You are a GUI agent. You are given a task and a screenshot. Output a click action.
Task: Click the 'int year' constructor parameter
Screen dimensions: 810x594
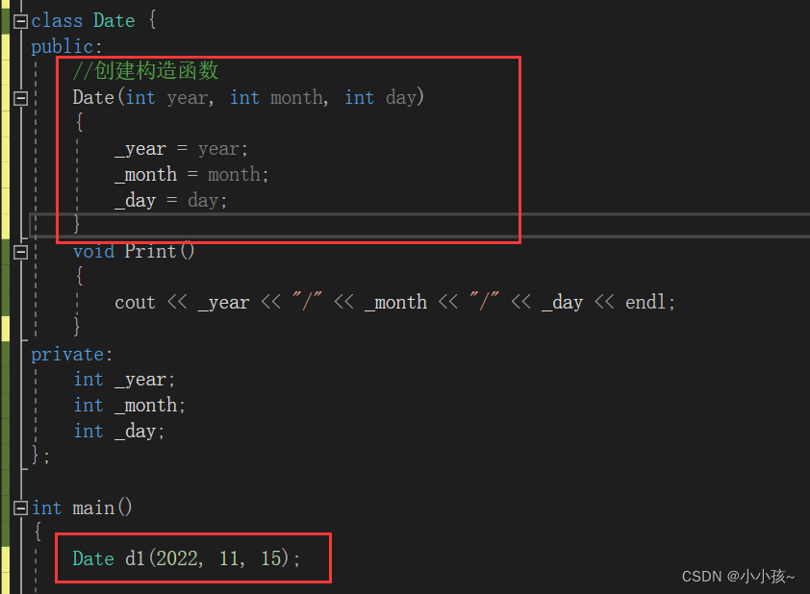pyautogui.click(x=166, y=97)
